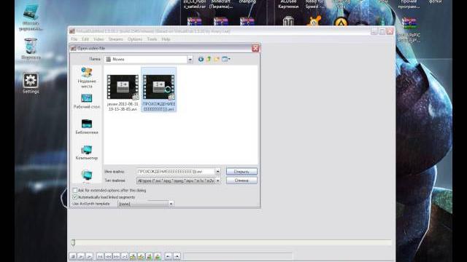Screen dimensions: 467x262
Task: Toggle Automatically load linked segments checkbox
Action: (75, 197)
